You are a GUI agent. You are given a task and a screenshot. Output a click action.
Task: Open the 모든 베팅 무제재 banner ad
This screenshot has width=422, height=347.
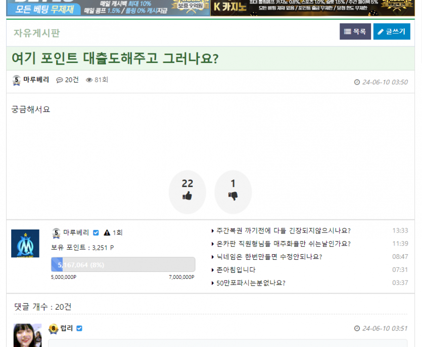coord(108,8)
